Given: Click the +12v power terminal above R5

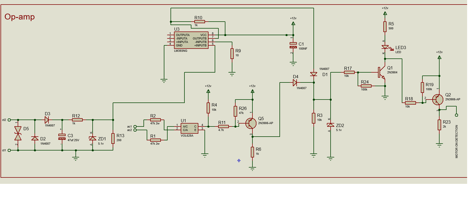Looking at the screenshot, I should tap(385, 13).
